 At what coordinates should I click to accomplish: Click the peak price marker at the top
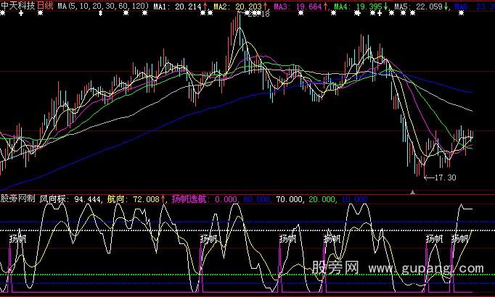click(258, 14)
